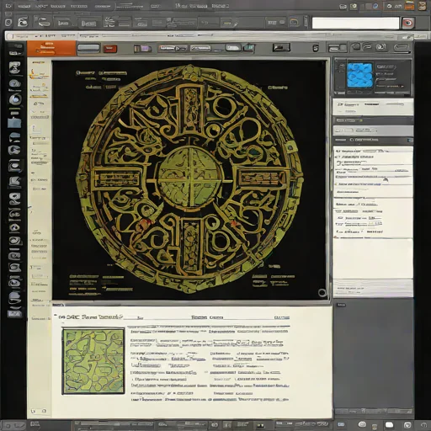Click the blue globe icon in the title bar

pyautogui.click(x=375, y=6)
